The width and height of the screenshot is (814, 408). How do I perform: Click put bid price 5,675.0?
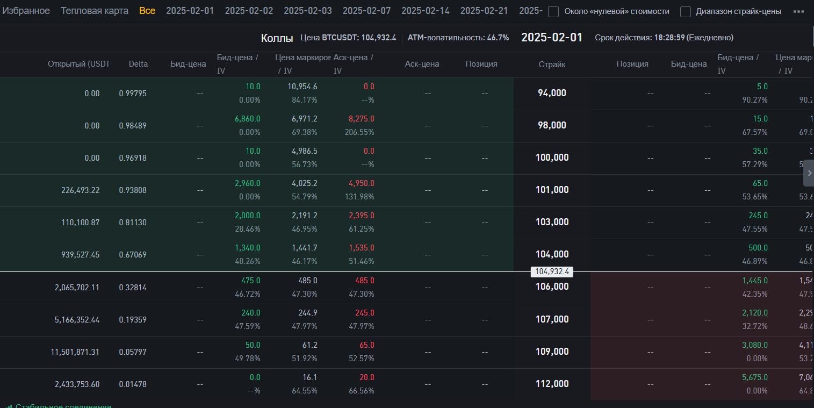click(x=755, y=377)
